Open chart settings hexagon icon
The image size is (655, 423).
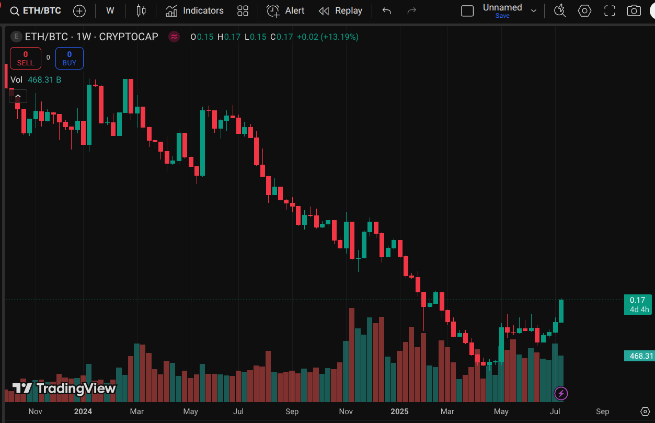(584, 10)
